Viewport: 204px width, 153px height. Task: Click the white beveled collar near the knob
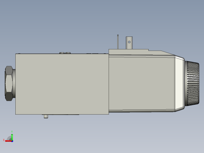pyautogui.click(x=180, y=84)
